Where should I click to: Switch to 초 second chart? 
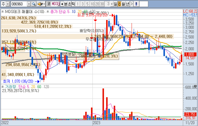click(x=69, y=4)
